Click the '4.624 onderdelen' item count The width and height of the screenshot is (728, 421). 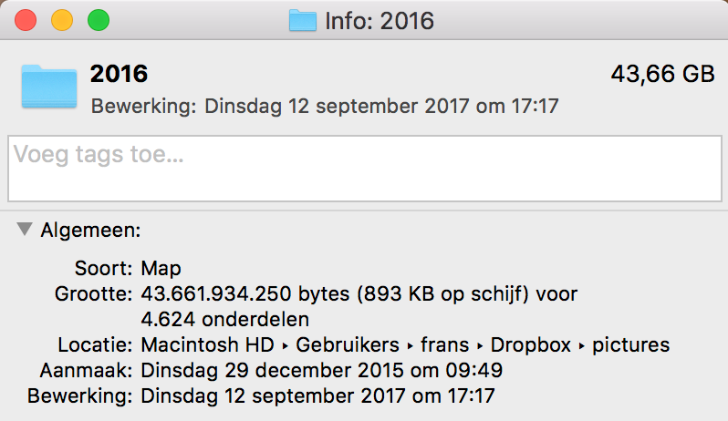(x=224, y=320)
